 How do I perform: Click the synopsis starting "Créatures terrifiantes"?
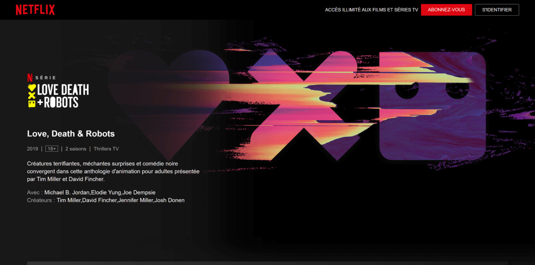pos(113,171)
